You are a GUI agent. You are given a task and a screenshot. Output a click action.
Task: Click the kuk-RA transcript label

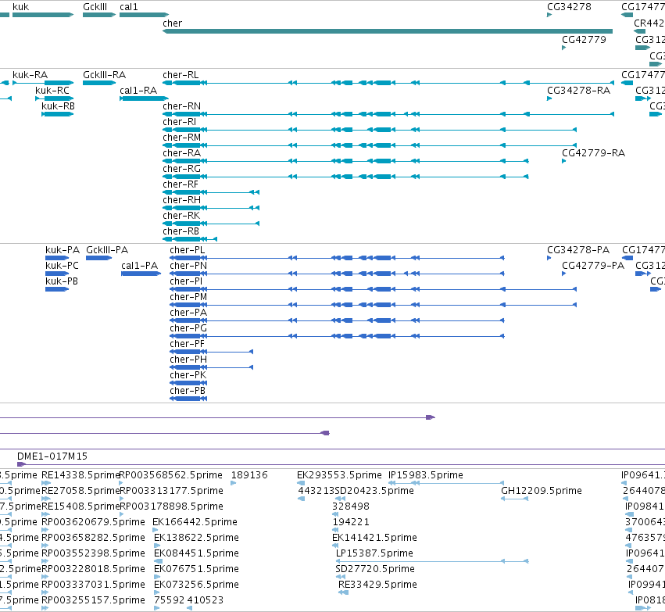tap(30, 75)
